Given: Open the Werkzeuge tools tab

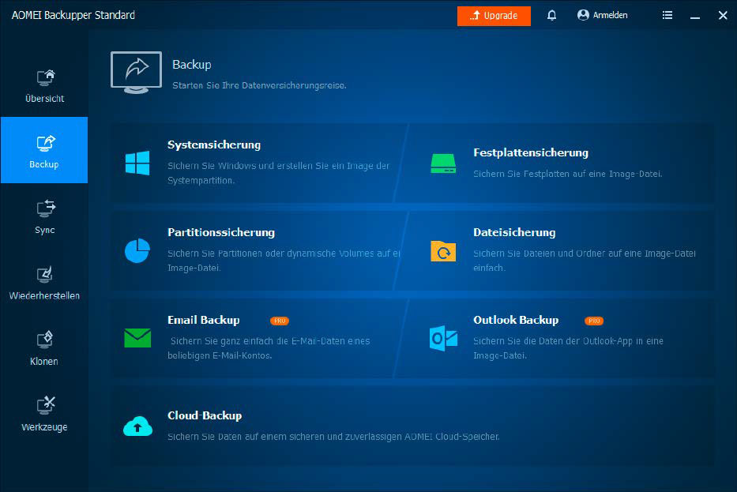Looking at the screenshot, I should point(44,414).
